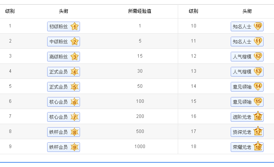274x167 pixels.
Task: Click the left 头衔 column header
Action: (x=63, y=11)
